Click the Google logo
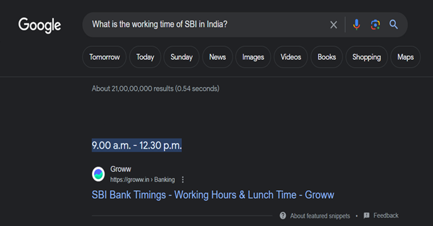This screenshot has height=226, width=433. click(40, 25)
